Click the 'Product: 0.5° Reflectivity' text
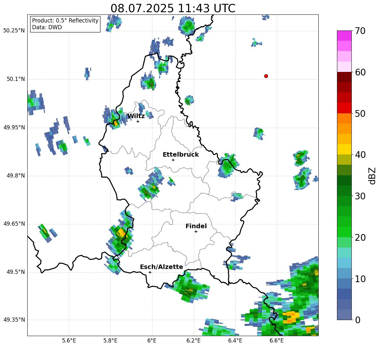Viewport: 380px width, 347px height. (x=65, y=20)
